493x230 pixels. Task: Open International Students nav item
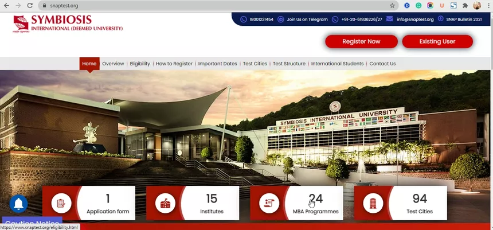[x=338, y=64]
